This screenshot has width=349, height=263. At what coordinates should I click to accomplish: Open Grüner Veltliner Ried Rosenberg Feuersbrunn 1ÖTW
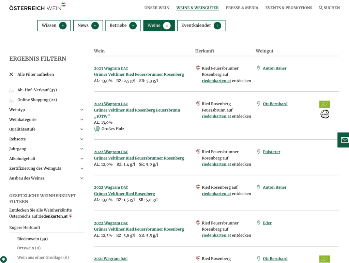click(x=137, y=113)
